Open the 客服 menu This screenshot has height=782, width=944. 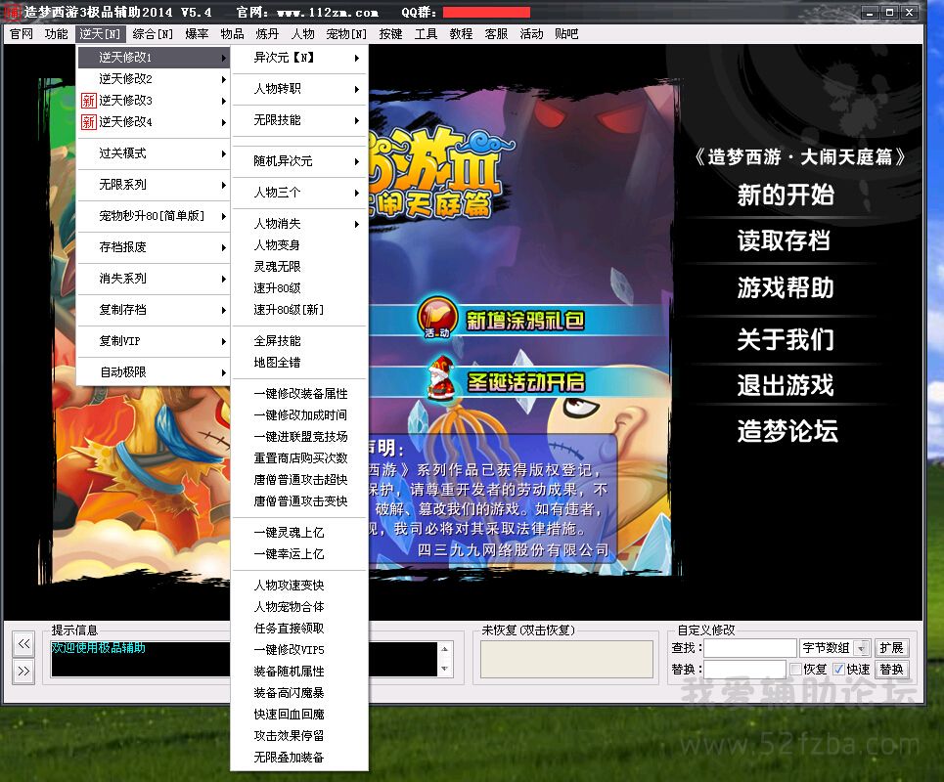pos(497,34)
